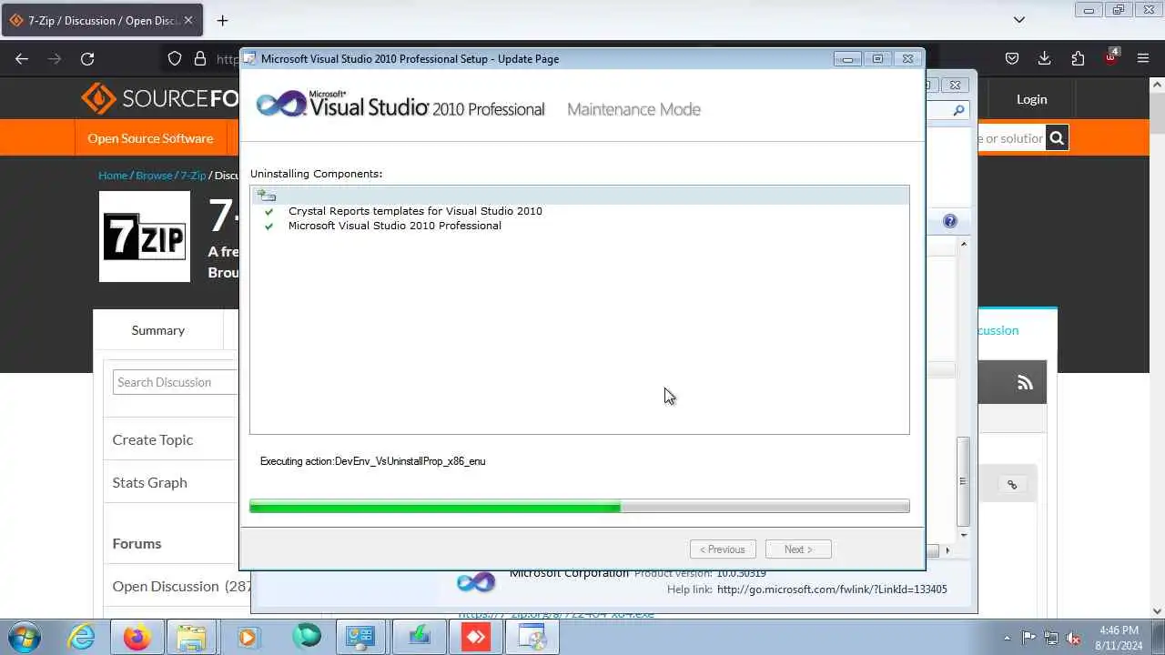Screen dimensions: 1165x655
Task: Click the Visual Studio infinity logo in setup header
Action: [281, 105]
